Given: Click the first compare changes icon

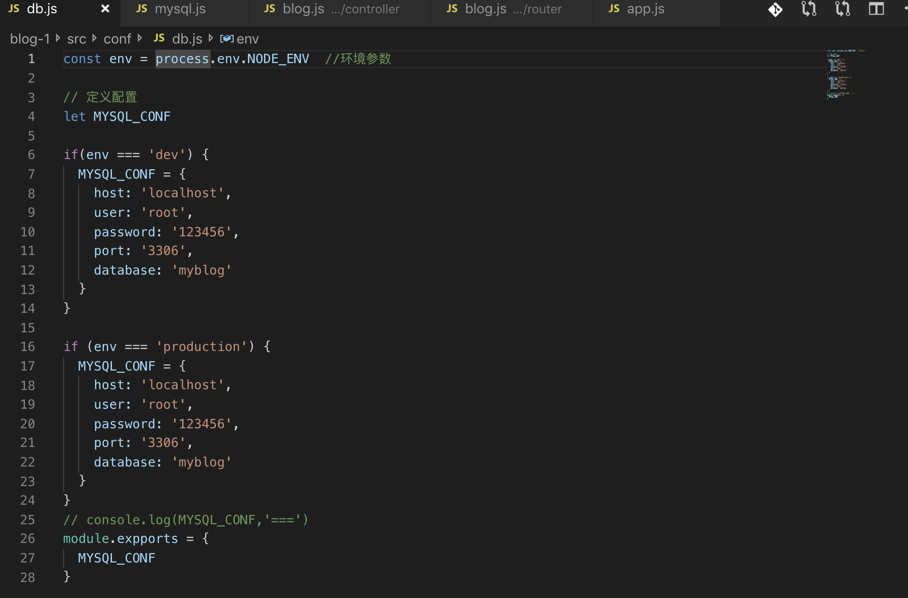Looking at the screenshot, I should 809,9.
